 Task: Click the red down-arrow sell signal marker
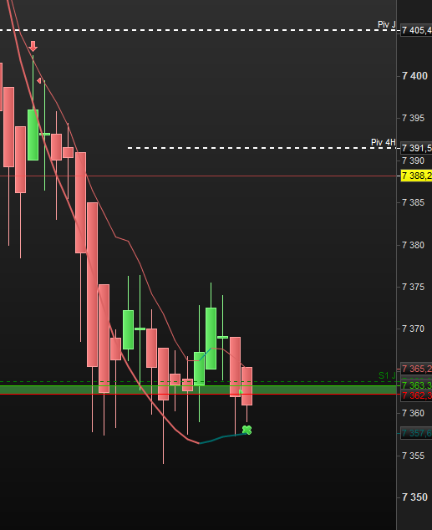tap(33, 46)
